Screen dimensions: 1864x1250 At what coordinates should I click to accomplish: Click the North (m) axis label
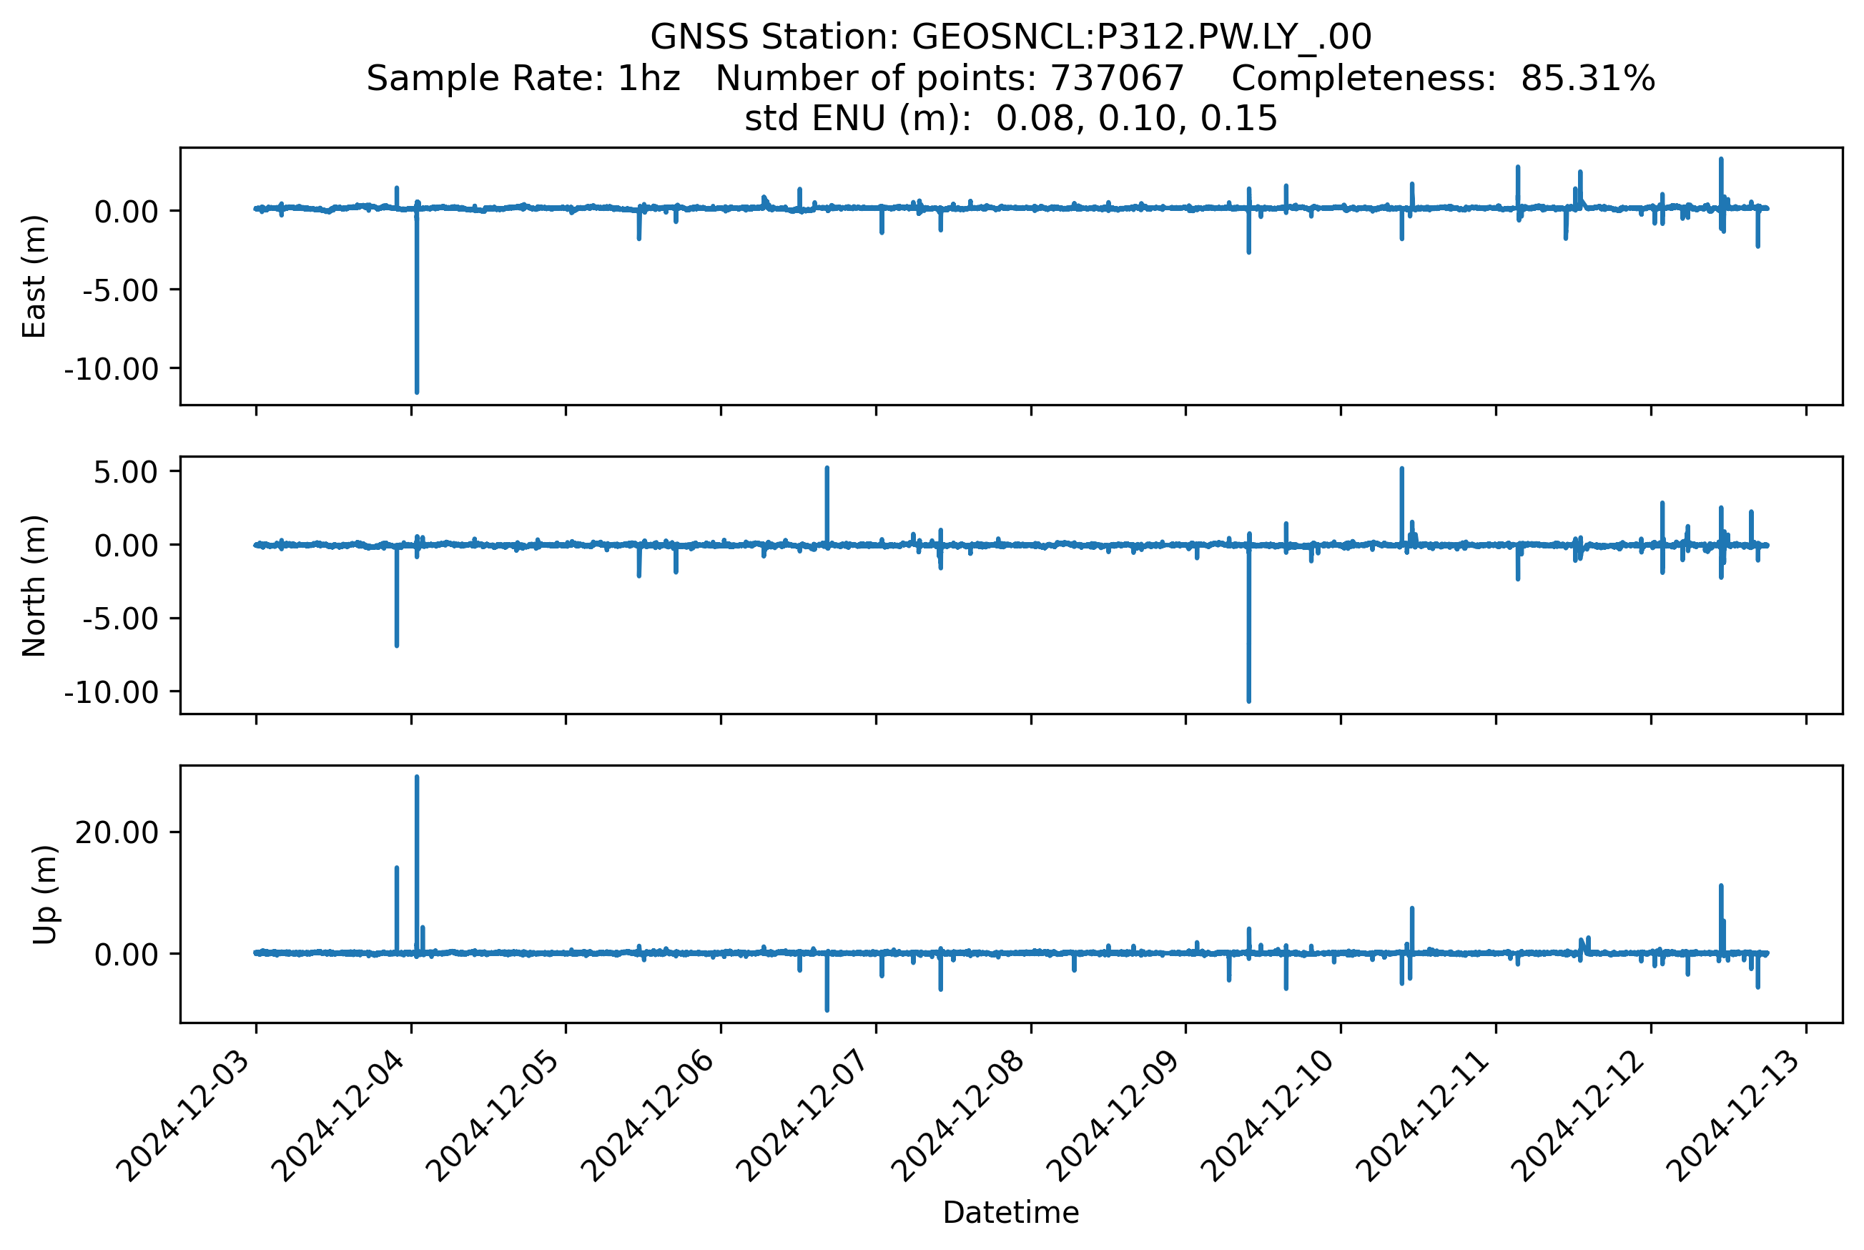point(34,585)
